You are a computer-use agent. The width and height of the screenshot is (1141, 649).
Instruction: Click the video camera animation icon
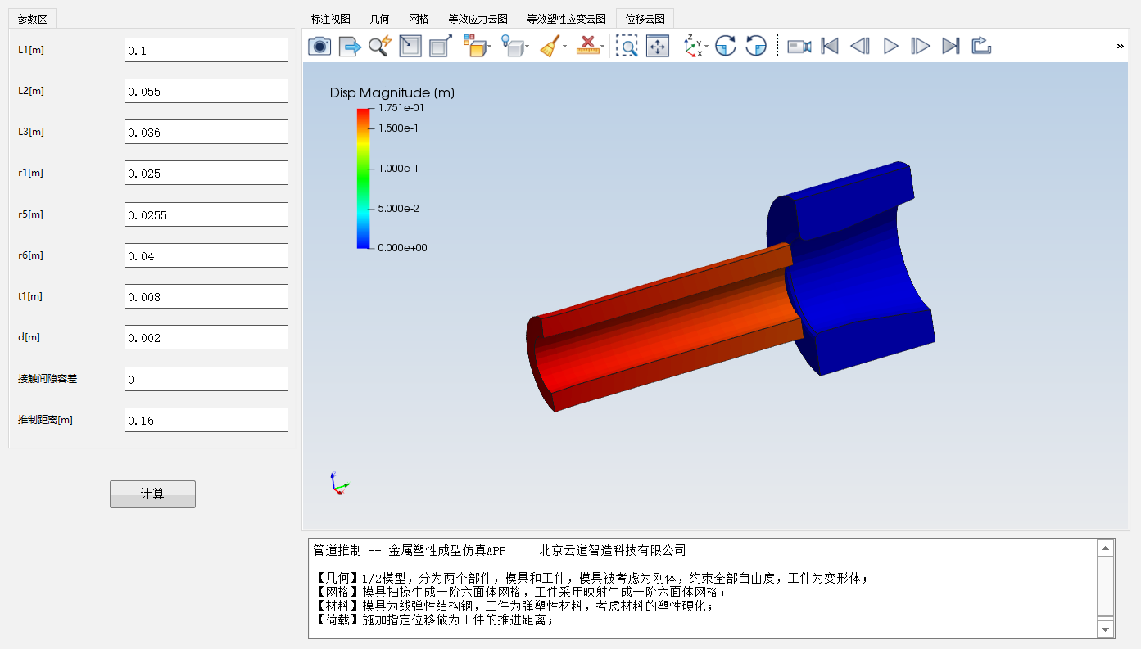[x=799, y=46]
